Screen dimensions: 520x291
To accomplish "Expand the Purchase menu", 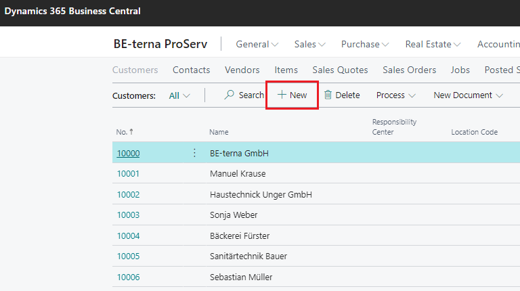I will point(365,44).
